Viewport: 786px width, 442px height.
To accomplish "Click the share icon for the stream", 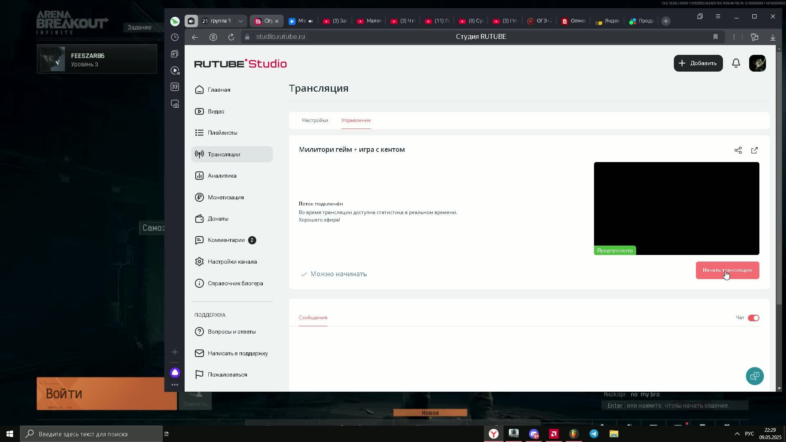I will tap(738, 150).
